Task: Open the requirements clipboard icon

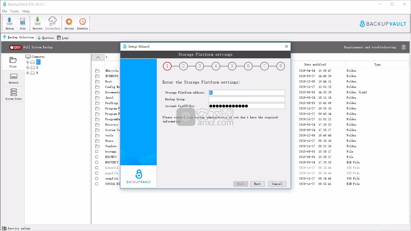Action: pos(404,47)
